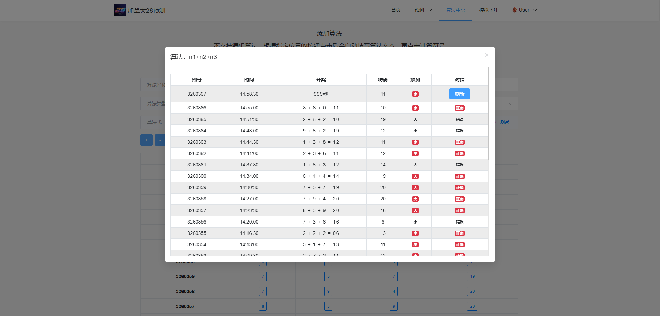
Task: Click the 错误 result in row 3260361
Action: coord(460,165)
